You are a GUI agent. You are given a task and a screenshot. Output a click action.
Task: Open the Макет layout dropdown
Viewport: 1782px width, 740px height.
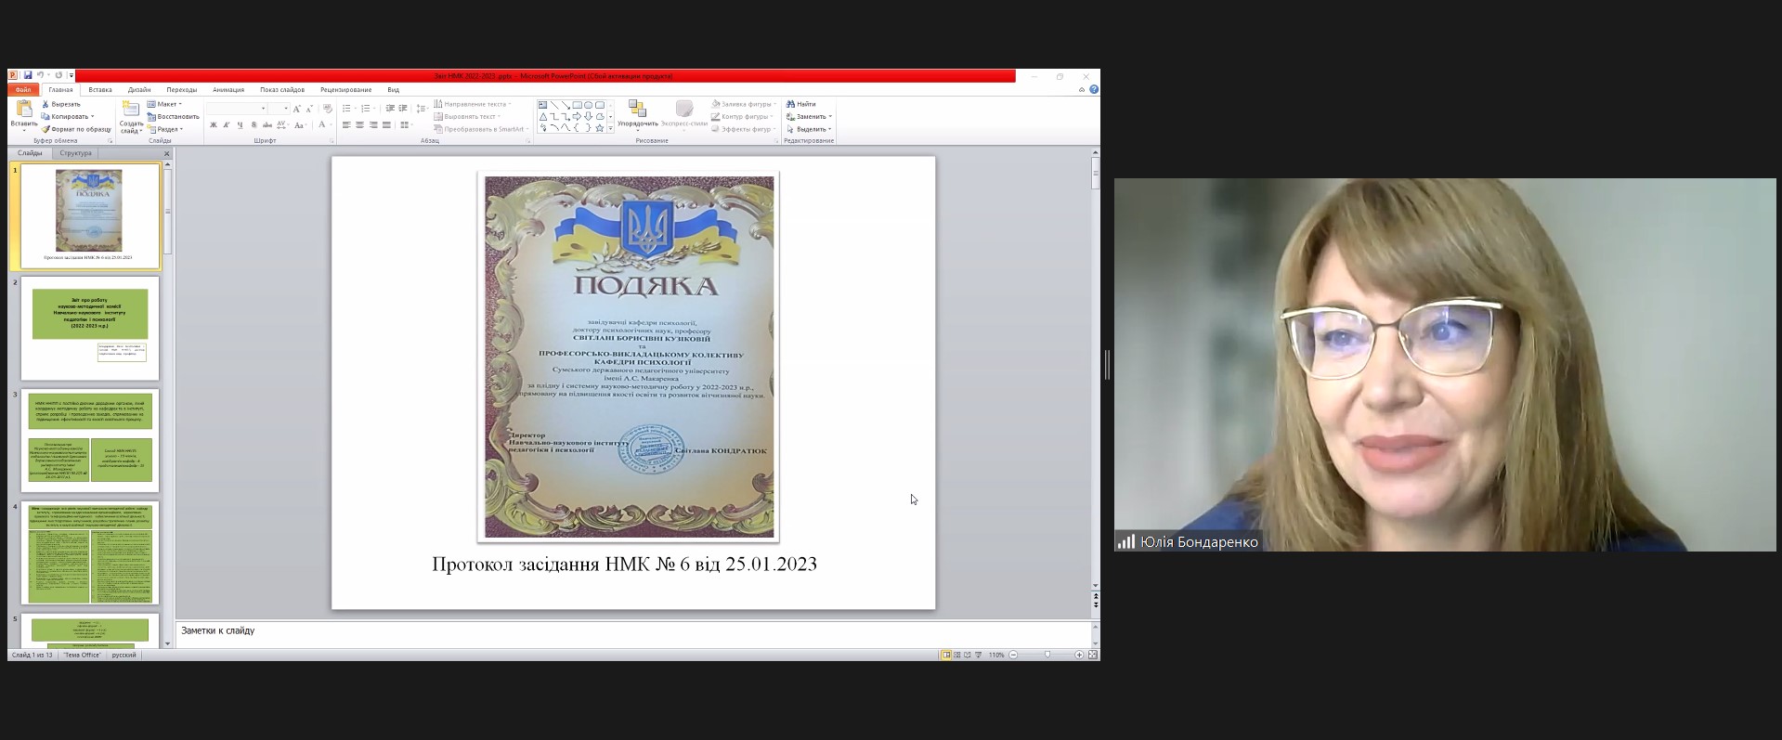[x=164, y=104]
